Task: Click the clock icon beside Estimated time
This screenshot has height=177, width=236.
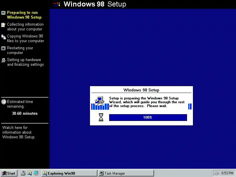Action: pyautogui.click(x=4, y=102)
